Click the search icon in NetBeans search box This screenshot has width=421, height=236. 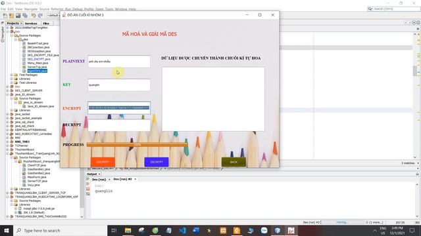pos(370,9)
